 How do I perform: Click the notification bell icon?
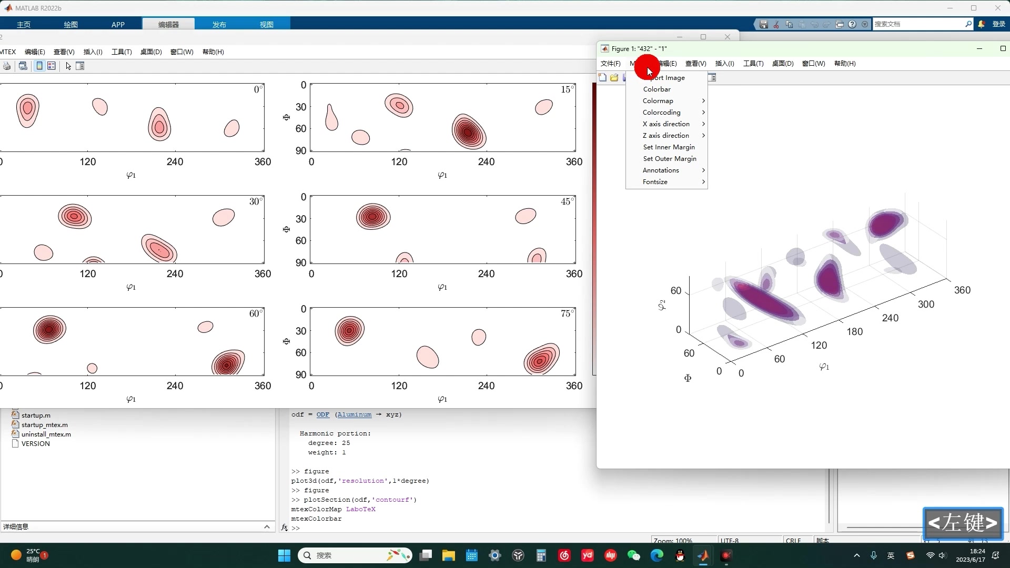point(982,24)
